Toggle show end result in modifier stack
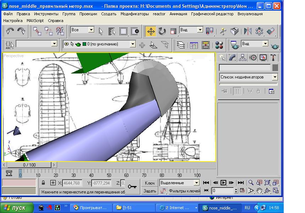 point(238,91)
